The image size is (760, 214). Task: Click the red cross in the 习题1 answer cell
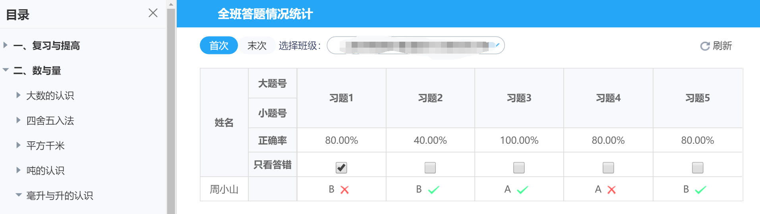[344, 190]
